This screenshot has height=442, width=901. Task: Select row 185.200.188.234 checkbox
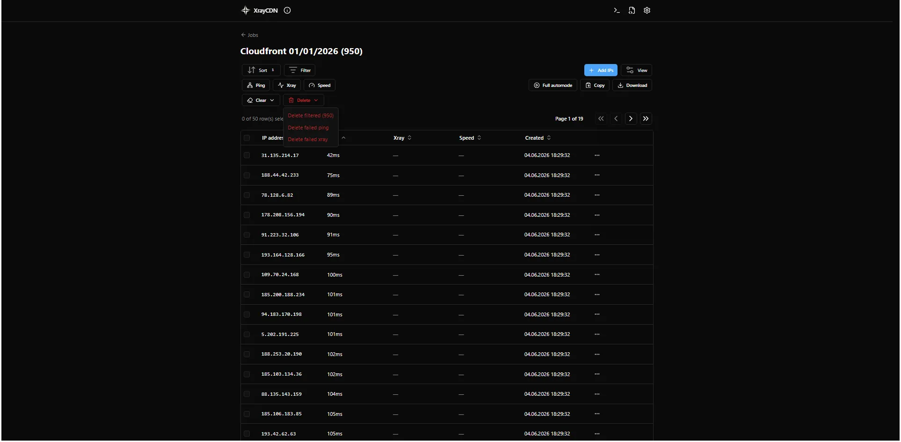click(x=247, y=294)
